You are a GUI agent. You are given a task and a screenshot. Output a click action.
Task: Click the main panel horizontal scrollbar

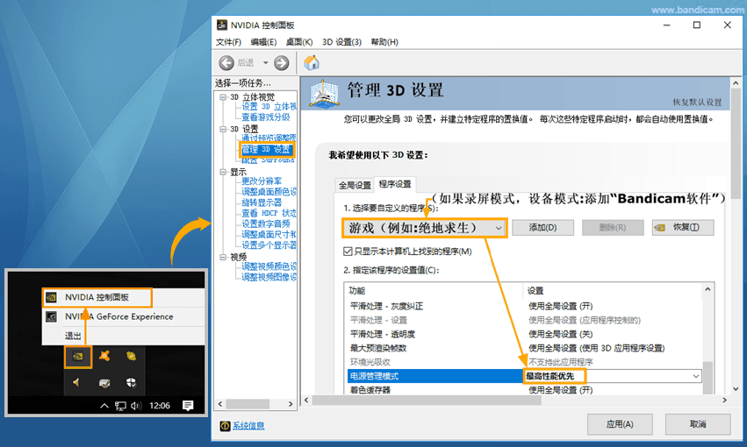(427, 401)
